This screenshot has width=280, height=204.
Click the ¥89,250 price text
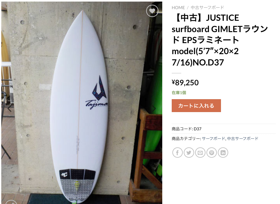185,82
